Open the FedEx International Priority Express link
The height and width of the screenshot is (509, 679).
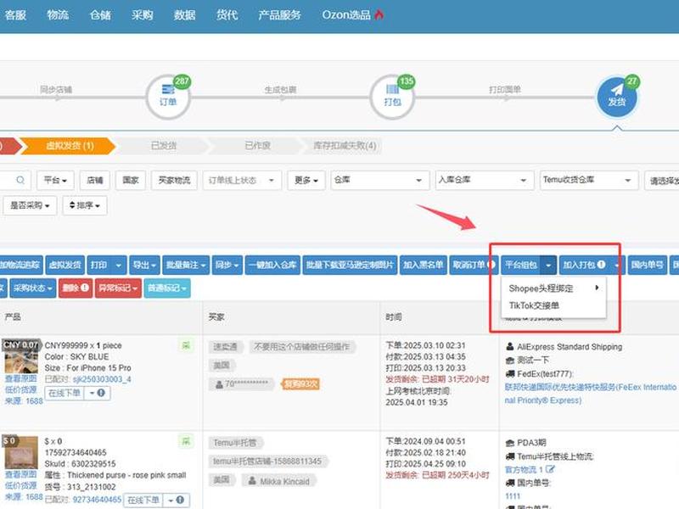(590, 394)
